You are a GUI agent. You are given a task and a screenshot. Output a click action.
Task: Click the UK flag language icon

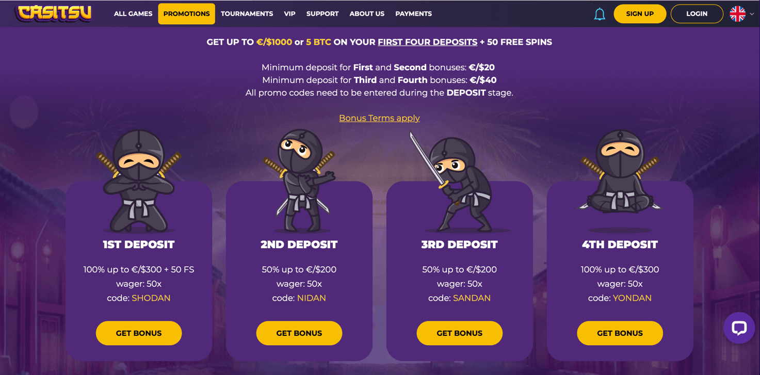pos(737,14)
